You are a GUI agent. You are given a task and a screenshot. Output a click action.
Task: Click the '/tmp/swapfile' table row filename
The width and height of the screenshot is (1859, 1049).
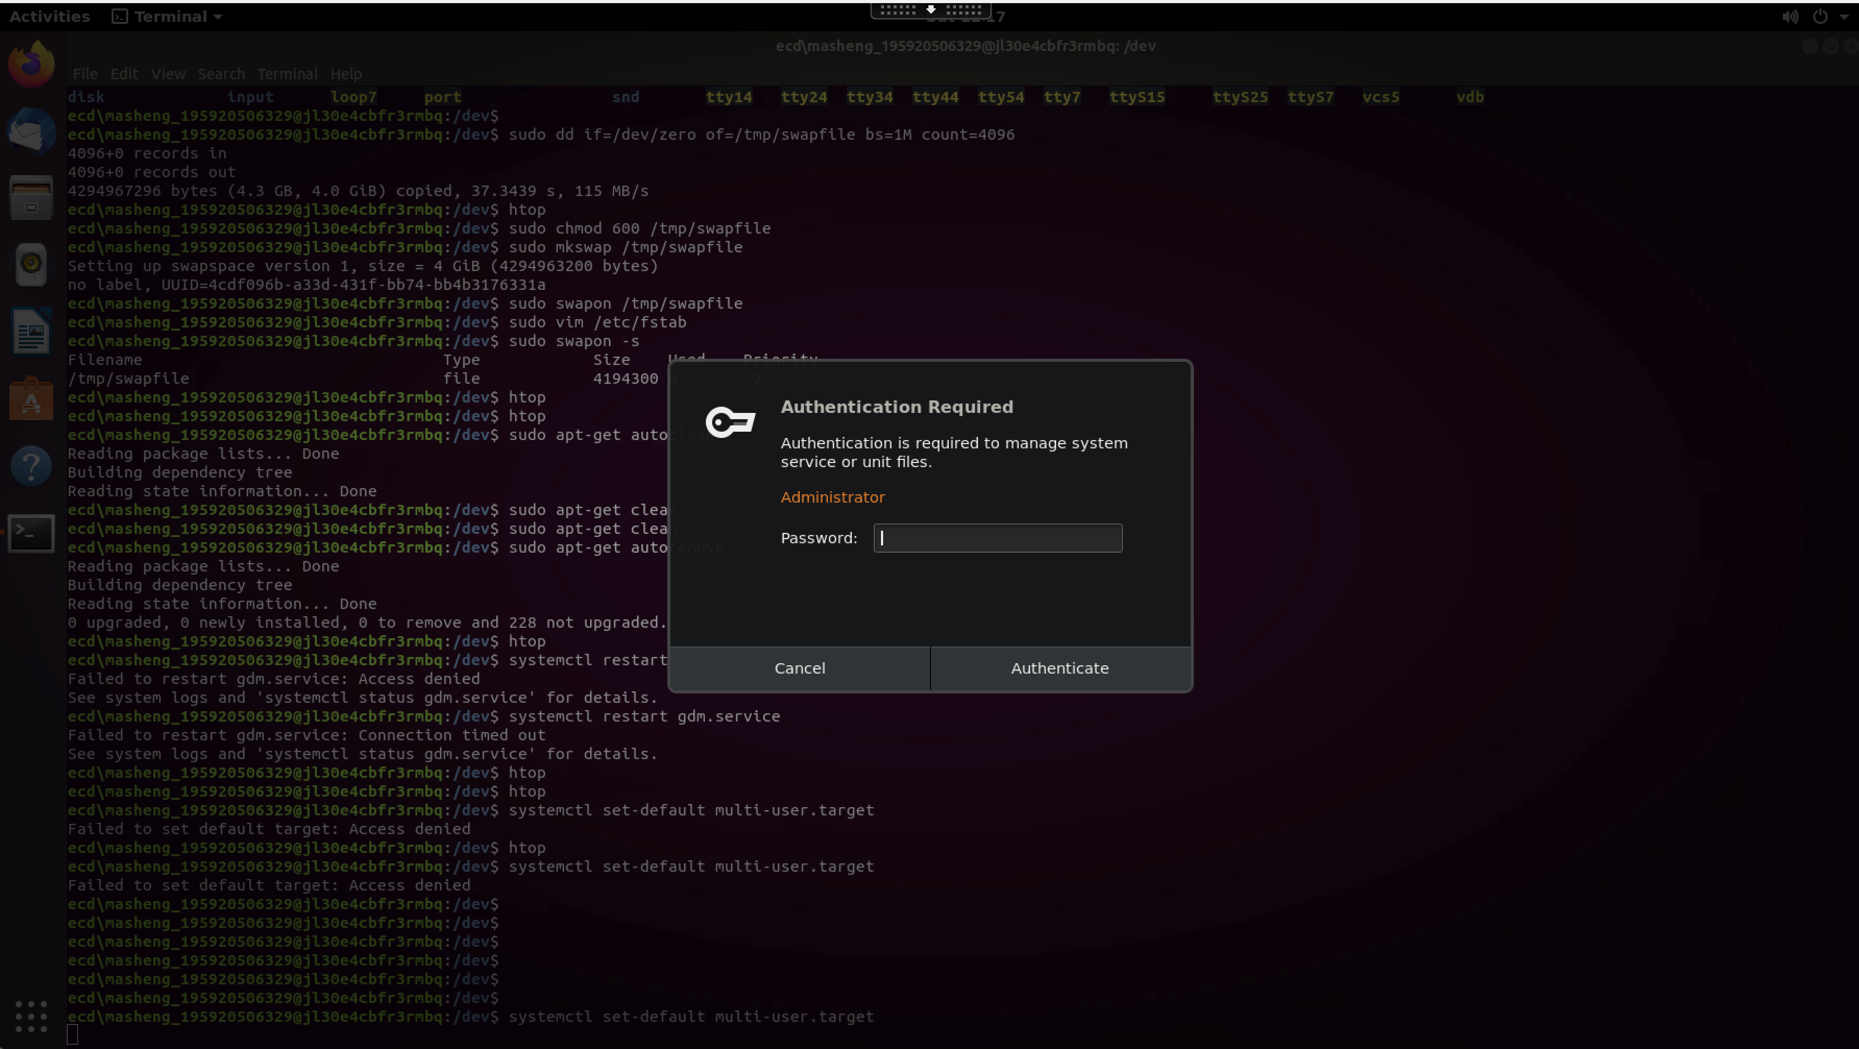128,379
